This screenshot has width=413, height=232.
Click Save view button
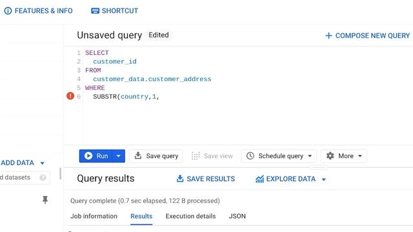[212, 156]
